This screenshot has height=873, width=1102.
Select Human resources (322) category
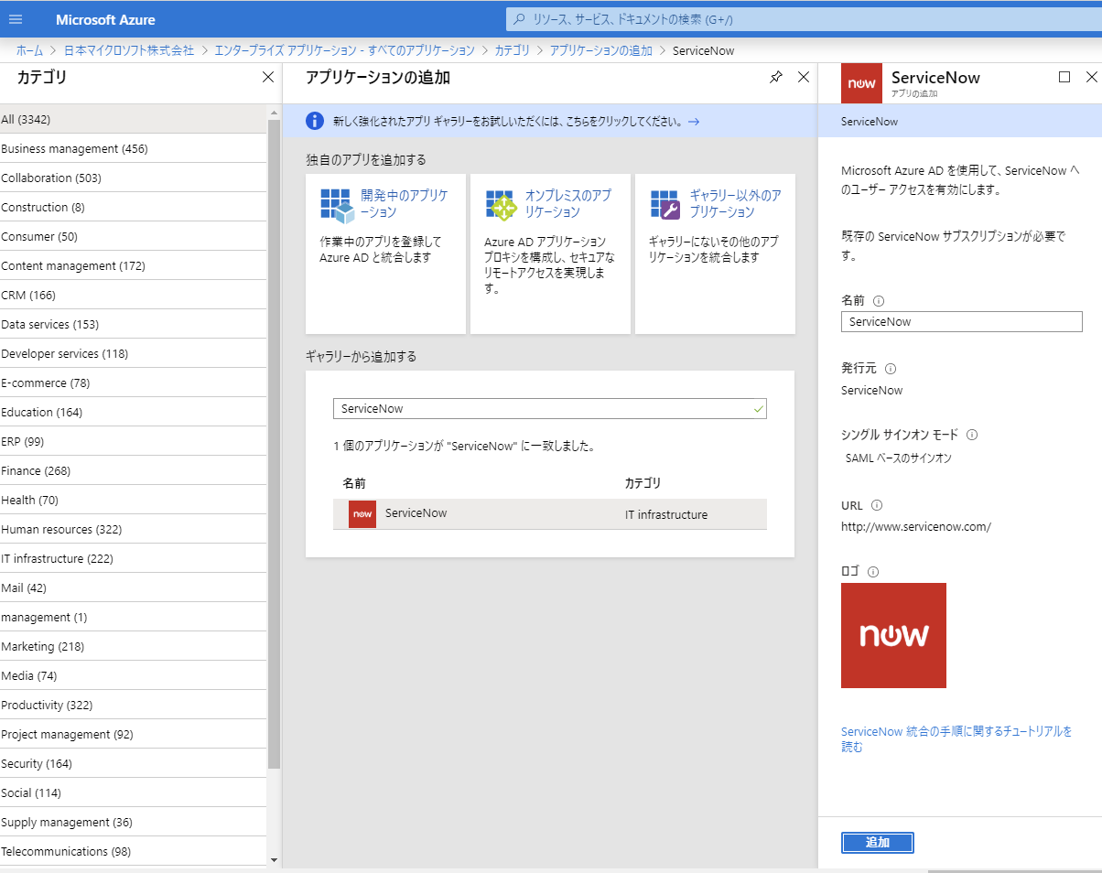[134, 529]
